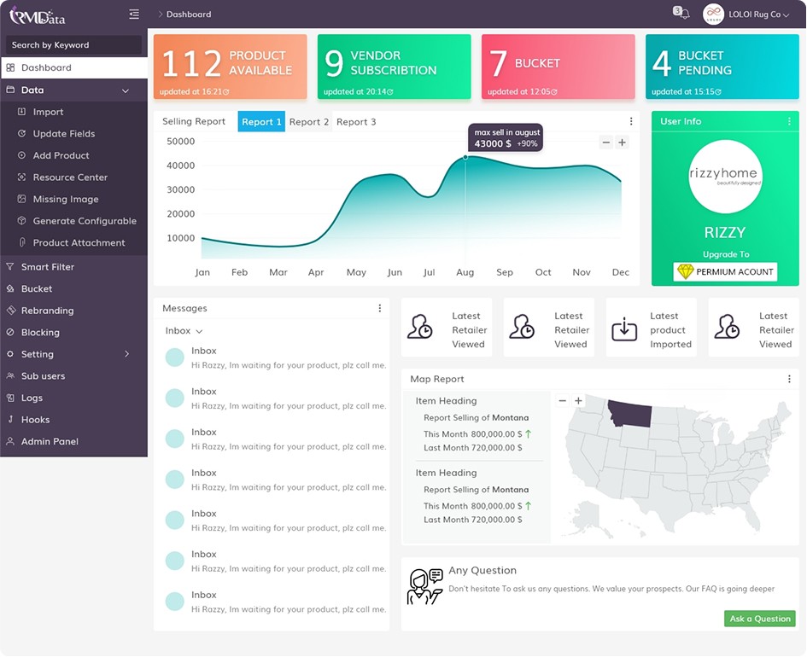Switch to the Report 2 tab
807x657 pixels.
[309, 122]
